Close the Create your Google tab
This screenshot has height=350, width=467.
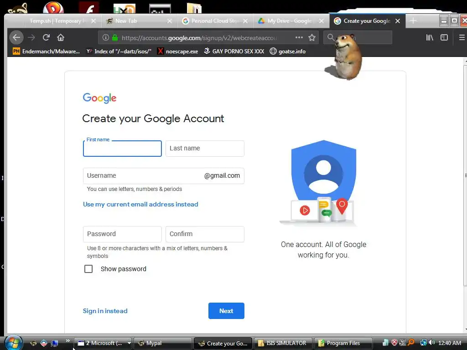[398, 21]
